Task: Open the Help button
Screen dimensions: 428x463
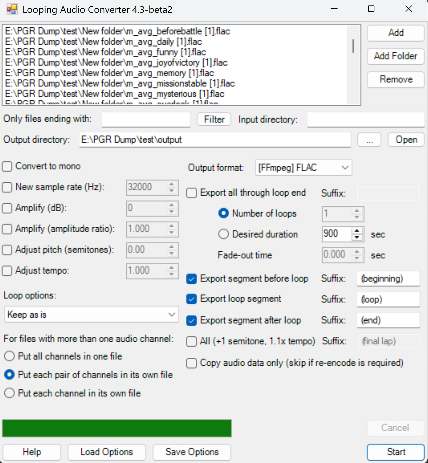Action: [x=32, y=452]
